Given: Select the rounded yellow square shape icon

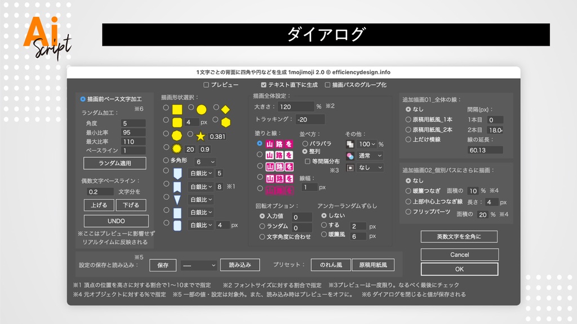Looking at the screenshot, I should click(177, 121).
